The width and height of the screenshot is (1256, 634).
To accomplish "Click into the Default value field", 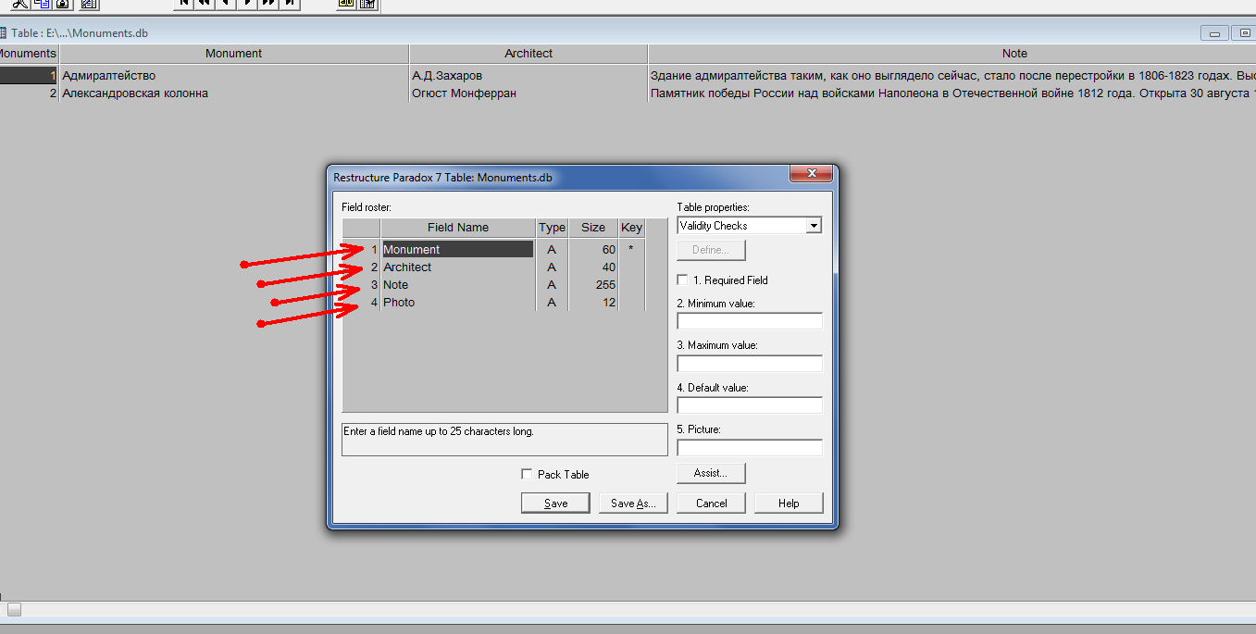I will click(750, 405).
